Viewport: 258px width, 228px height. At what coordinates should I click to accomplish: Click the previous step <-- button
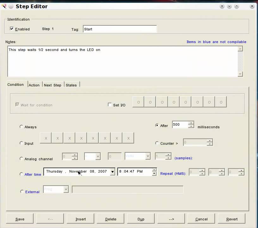pyautogui.click(x=50, y=219)
